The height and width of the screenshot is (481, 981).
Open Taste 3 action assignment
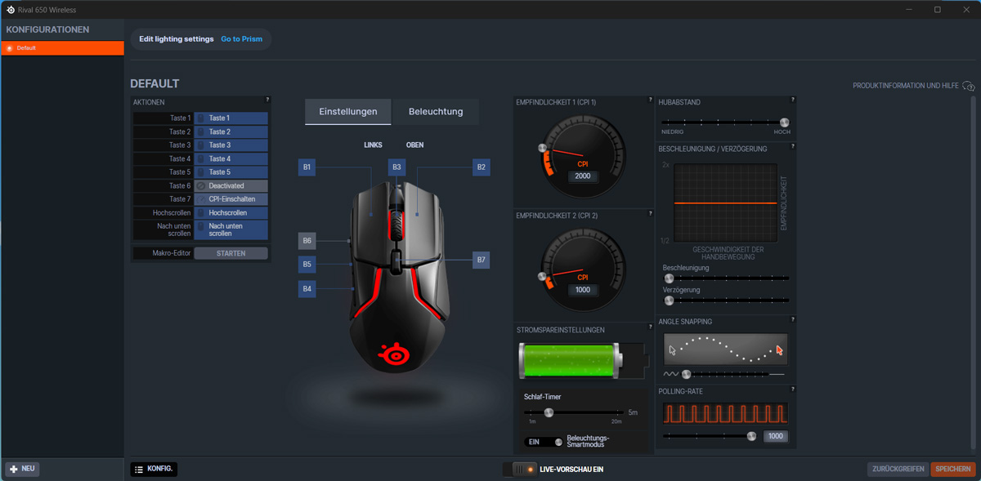[x=231, y=145]
